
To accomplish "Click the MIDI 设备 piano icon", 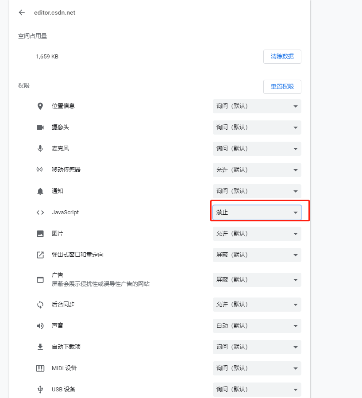I will (40, 368).
